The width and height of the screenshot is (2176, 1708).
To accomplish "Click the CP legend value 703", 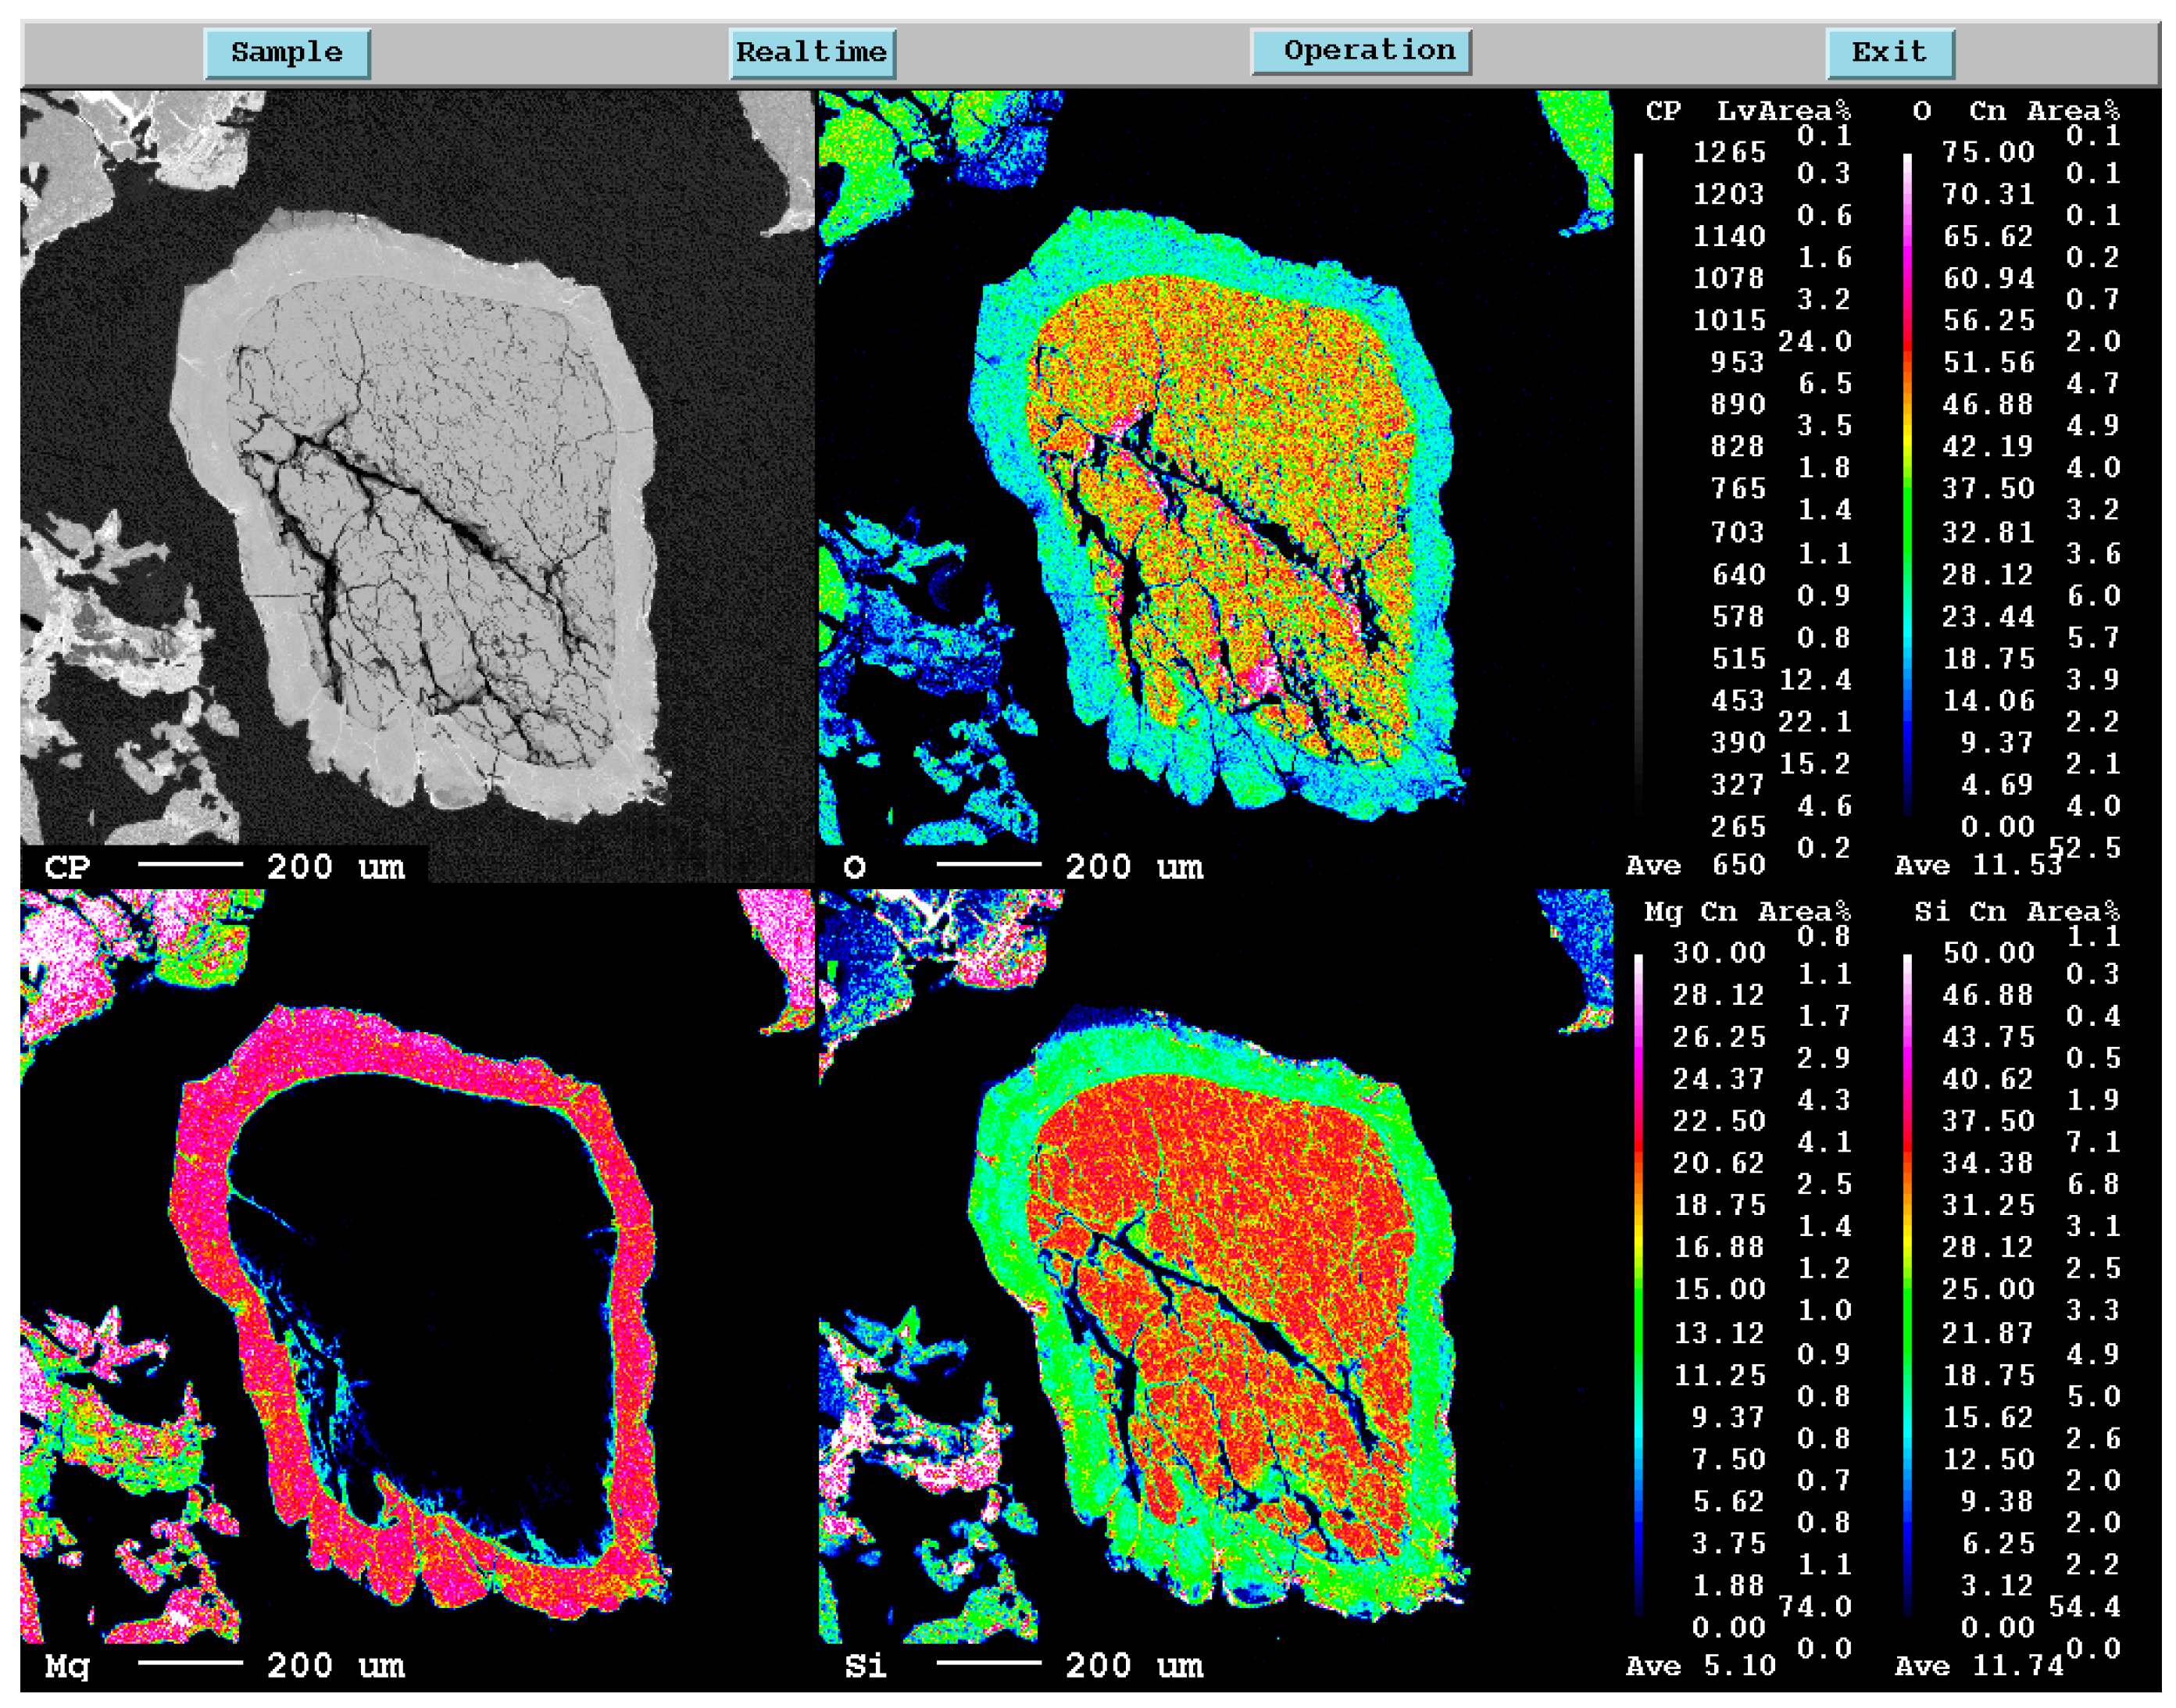I will (1738, 531).
